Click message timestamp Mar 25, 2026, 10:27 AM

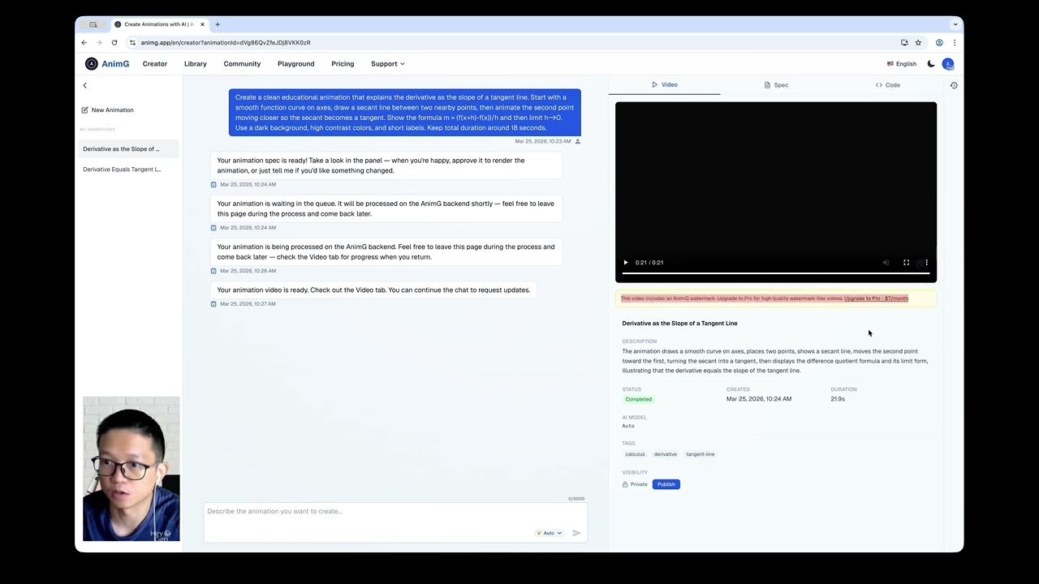tap(248, 304)
